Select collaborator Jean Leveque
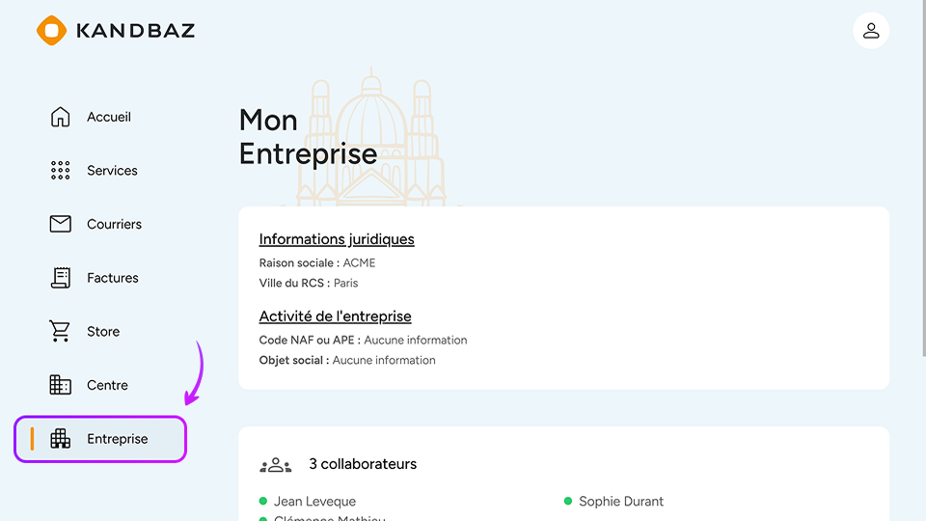 314,502
